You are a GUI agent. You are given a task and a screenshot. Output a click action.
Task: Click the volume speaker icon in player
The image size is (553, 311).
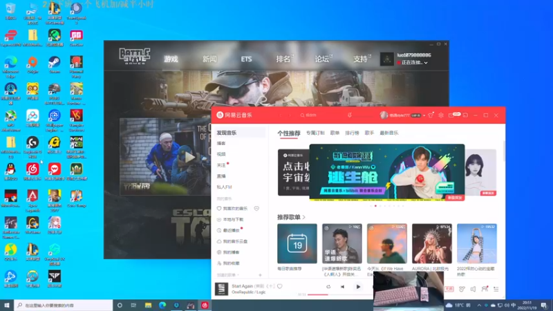point(473,289)
